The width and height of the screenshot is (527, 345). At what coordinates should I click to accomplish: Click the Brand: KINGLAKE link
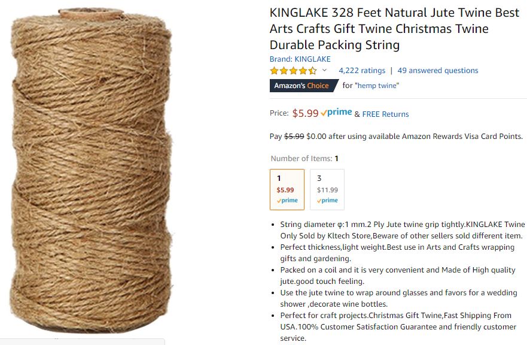coord(300,59)
